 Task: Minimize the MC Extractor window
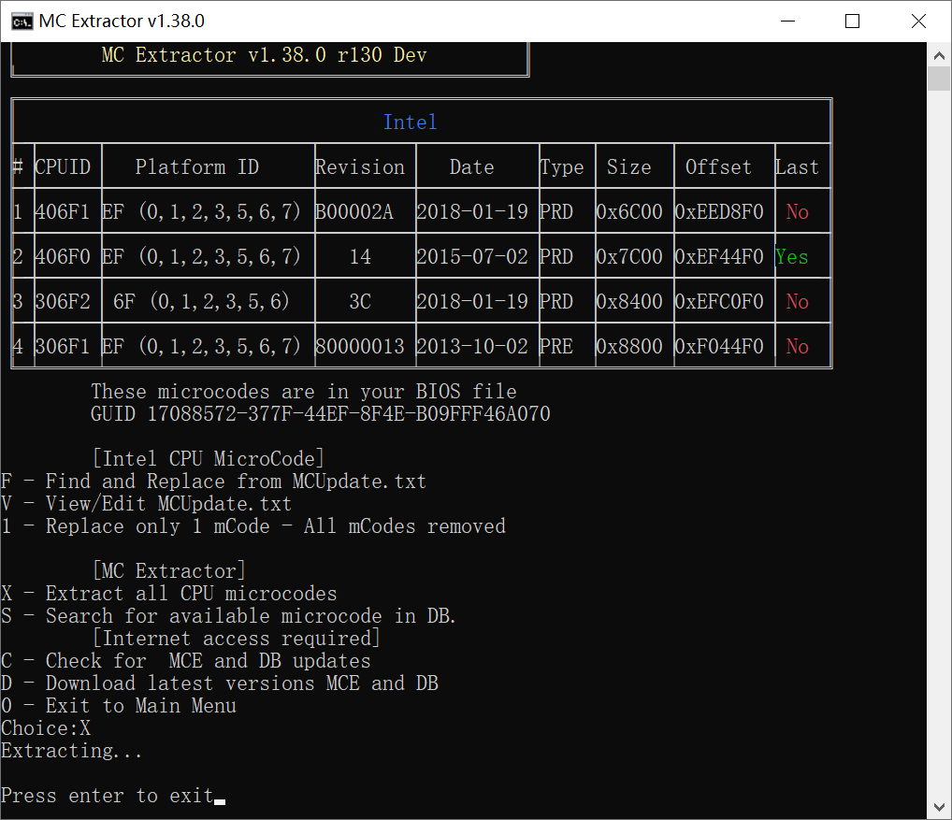click(788, 22)
